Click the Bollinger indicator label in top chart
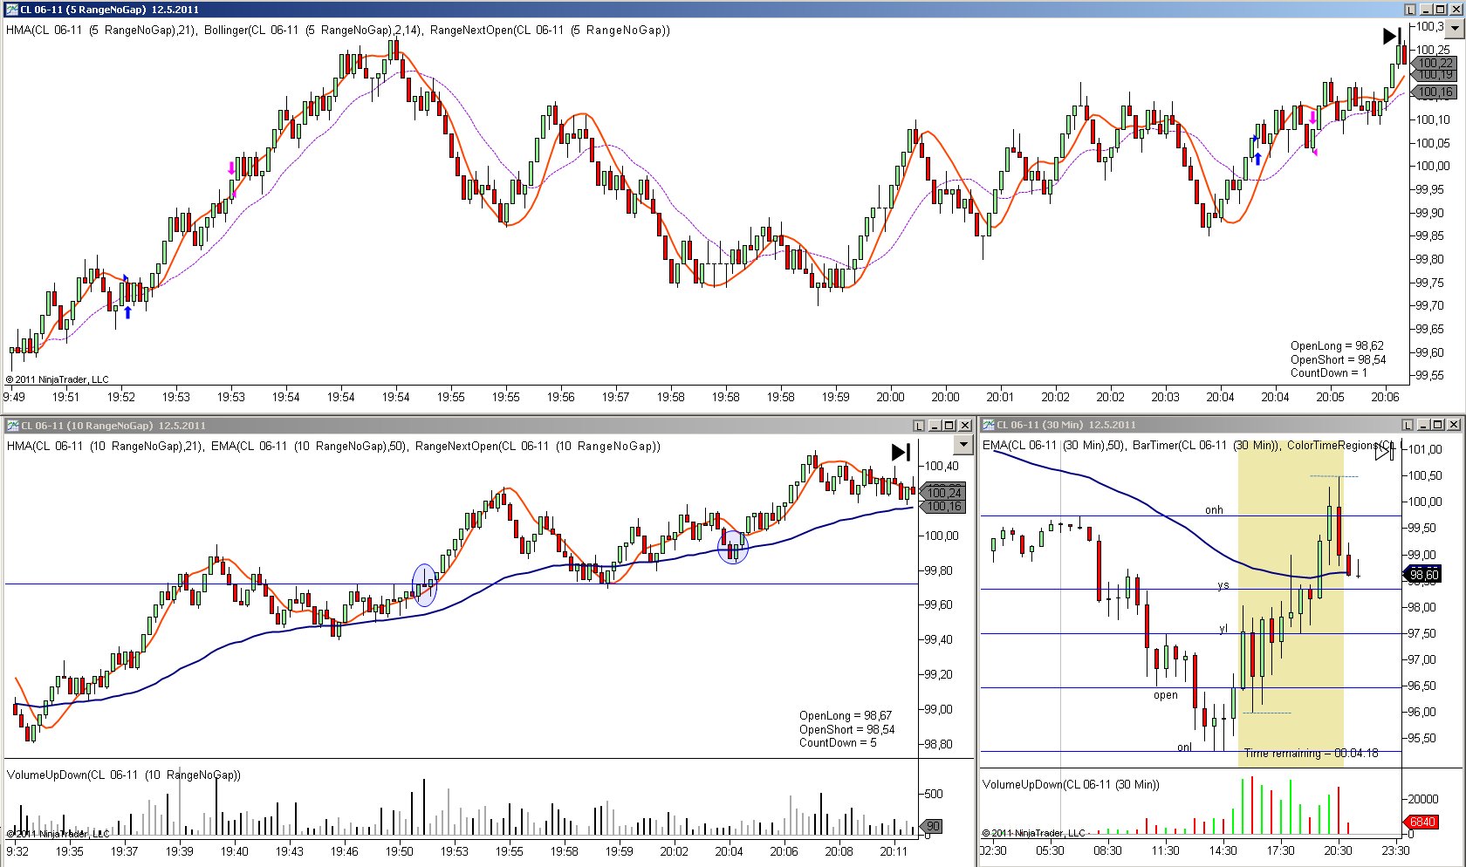Viewport: 1466px width, 867px height. [x=312, y=30]
